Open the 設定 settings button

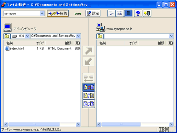pyautogui.click(x=93, y=13)
